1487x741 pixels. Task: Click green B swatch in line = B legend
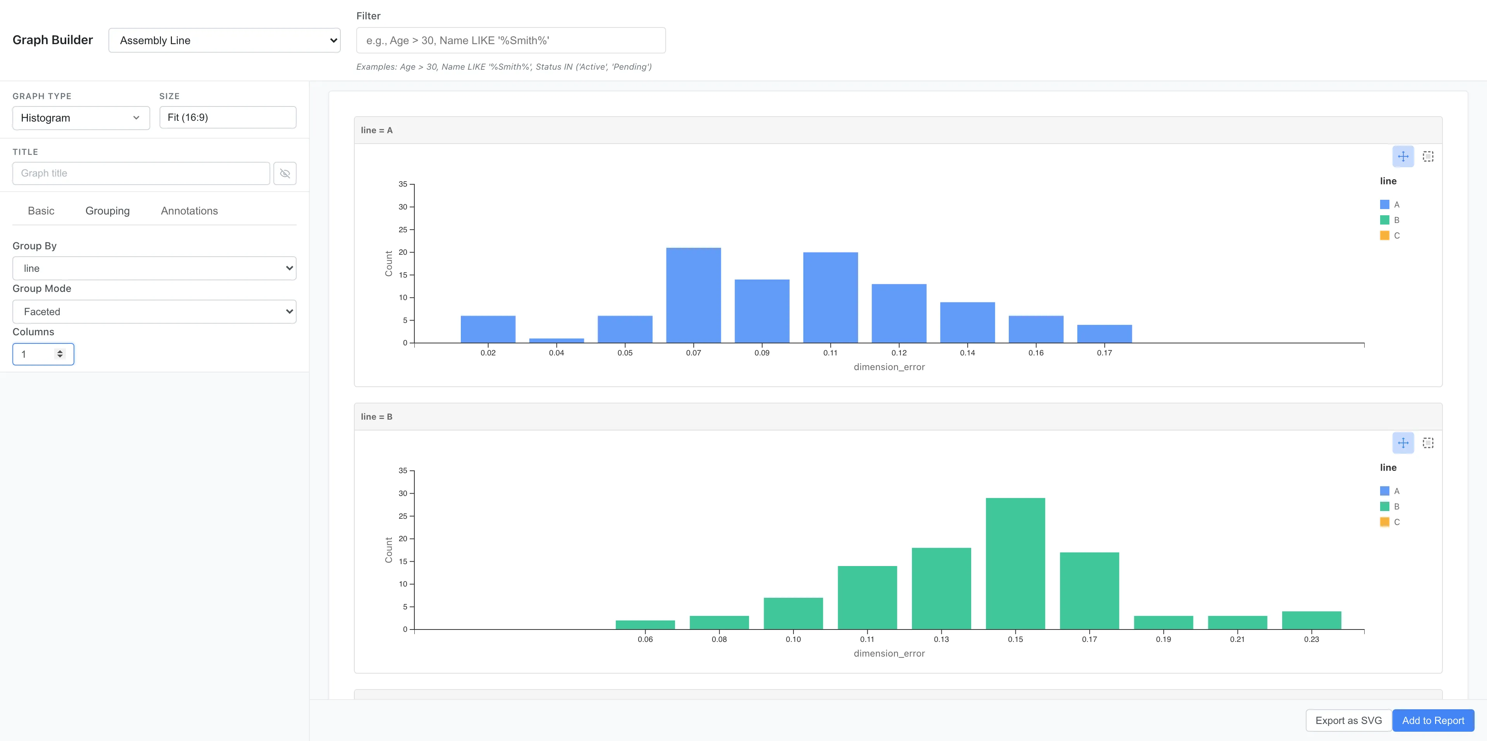tap(1384, 507)
